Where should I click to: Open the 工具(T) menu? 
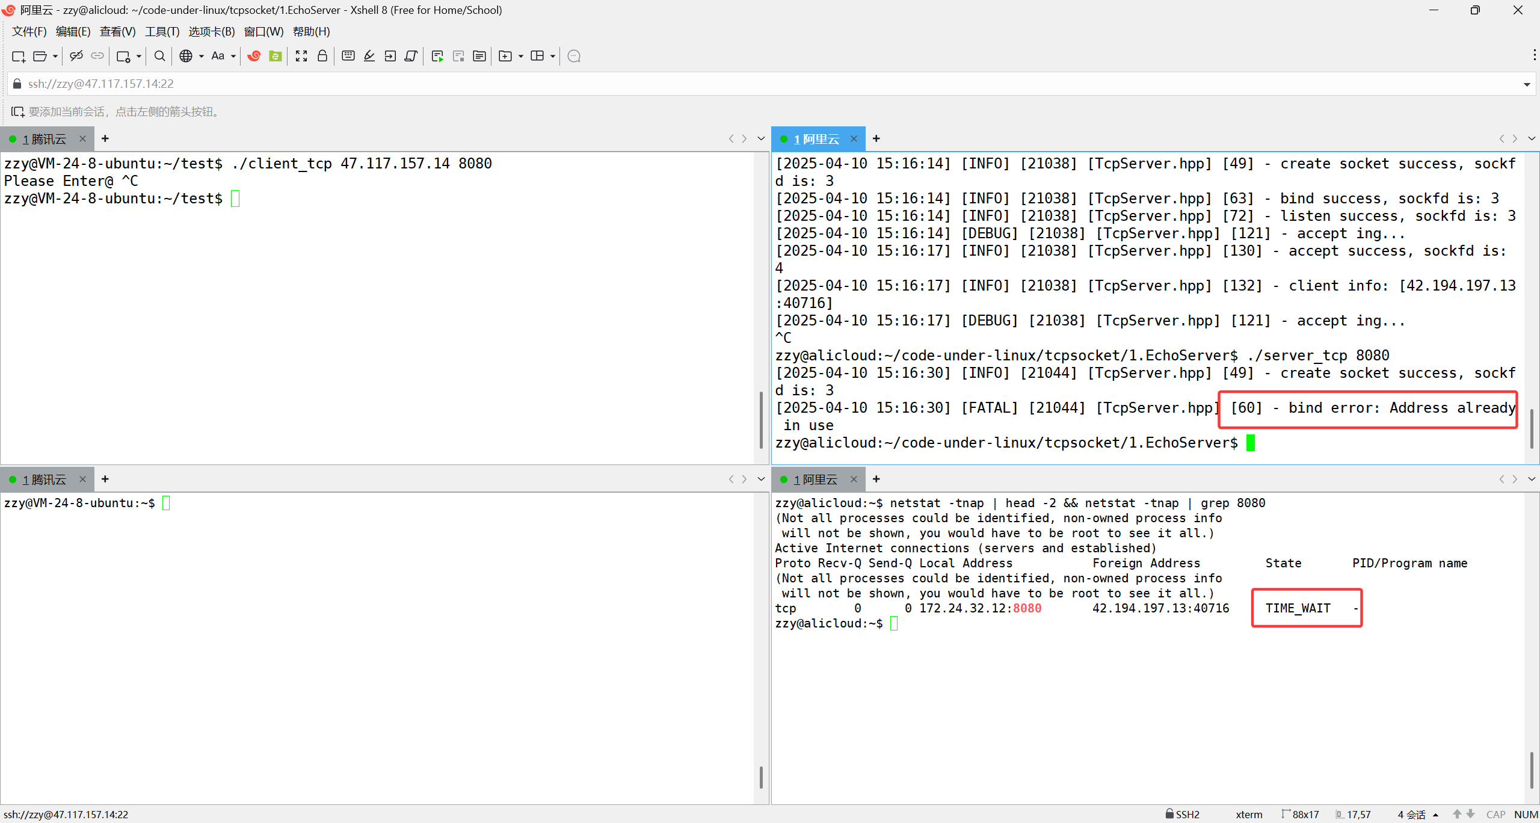point(162,31)
